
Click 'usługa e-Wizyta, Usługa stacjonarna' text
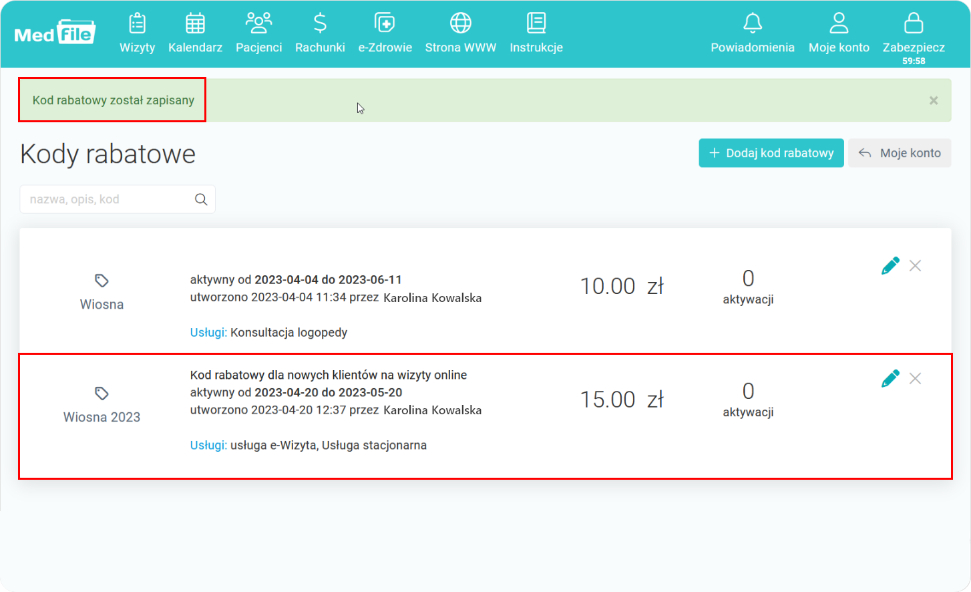(329, 445)
